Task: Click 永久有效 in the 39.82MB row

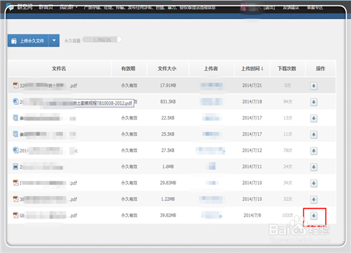Action: (129, 215)
